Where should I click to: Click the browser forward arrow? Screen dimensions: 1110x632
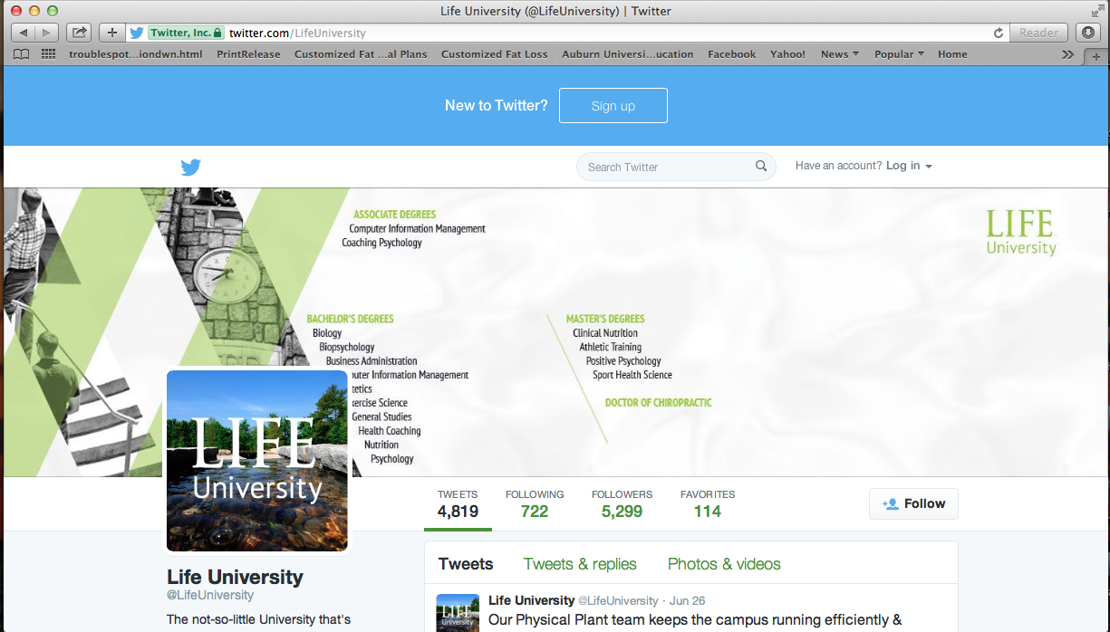45,32
